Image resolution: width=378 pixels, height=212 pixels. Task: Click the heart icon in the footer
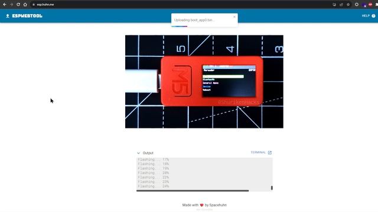pos(202,205)
